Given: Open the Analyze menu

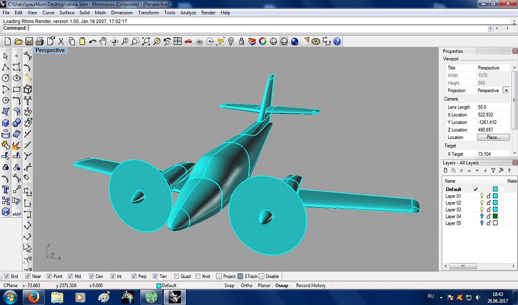Looking at the screenshot, I should click(x=188, y=13).
